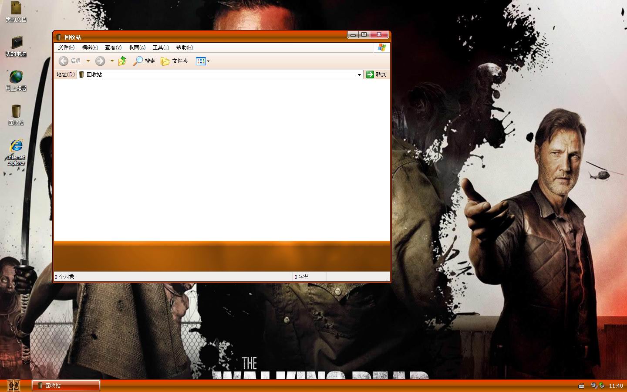Viewport: 627px width, 392px height.
Task: Click the Forward arrow toolbar button
Action: [x=100, y=61]
